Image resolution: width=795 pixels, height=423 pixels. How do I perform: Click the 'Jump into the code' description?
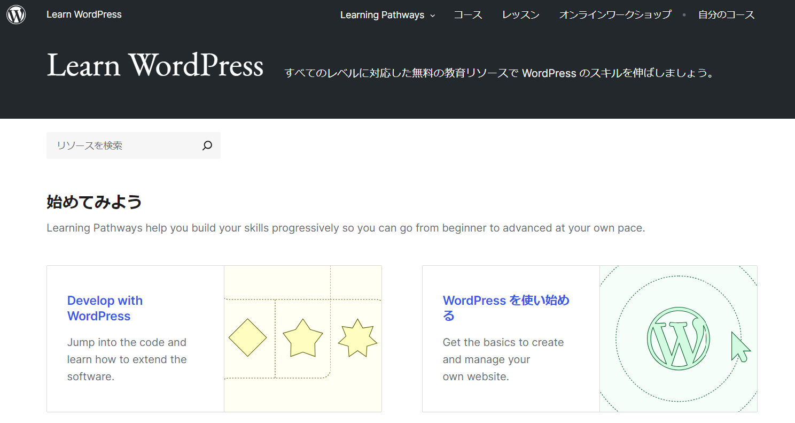[127, 359]
